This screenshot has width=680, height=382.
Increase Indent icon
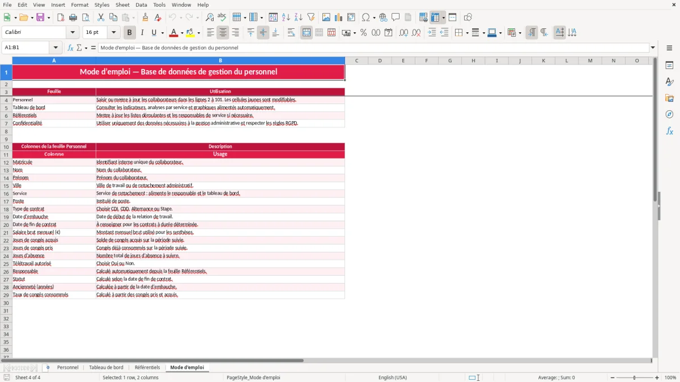(432, 33)
